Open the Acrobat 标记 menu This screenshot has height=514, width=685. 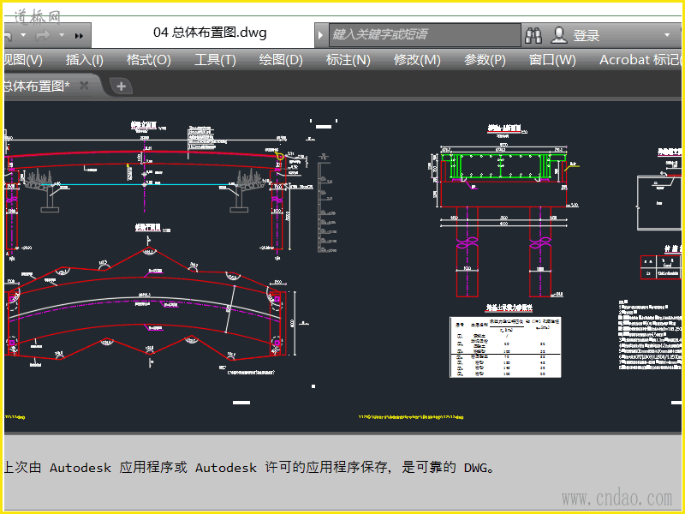640,60
